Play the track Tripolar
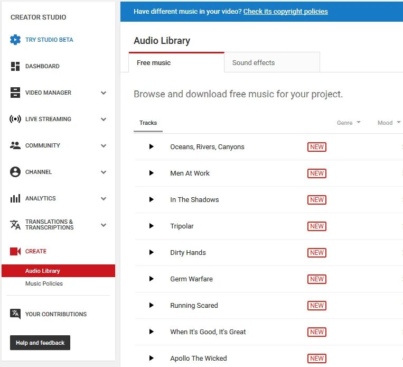This screenshot has width=403, height=367. pyautogui.click(x=152, y=226)
